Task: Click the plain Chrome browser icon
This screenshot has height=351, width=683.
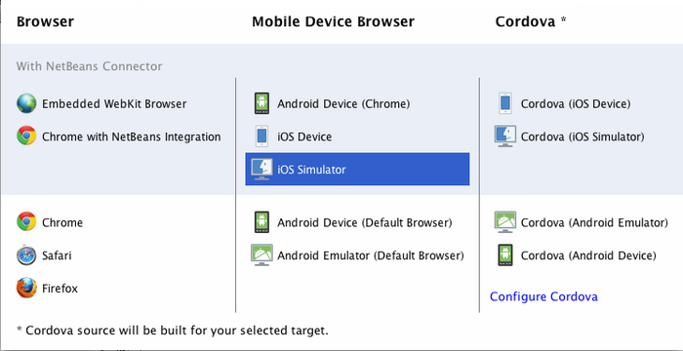Action: pos(26,221)
